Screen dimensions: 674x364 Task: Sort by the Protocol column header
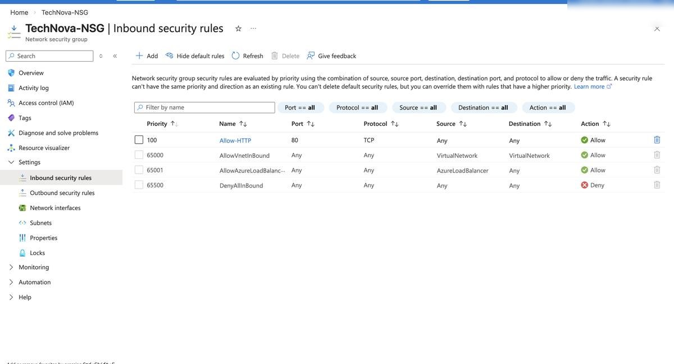[x=381, y=124]
